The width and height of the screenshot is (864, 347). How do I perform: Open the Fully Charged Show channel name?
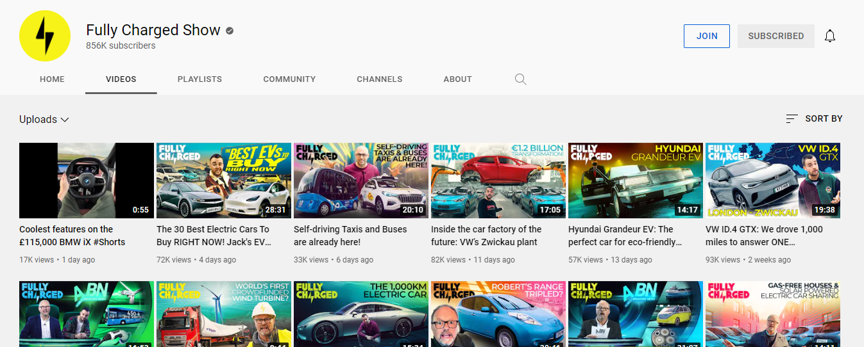point(153,30)
